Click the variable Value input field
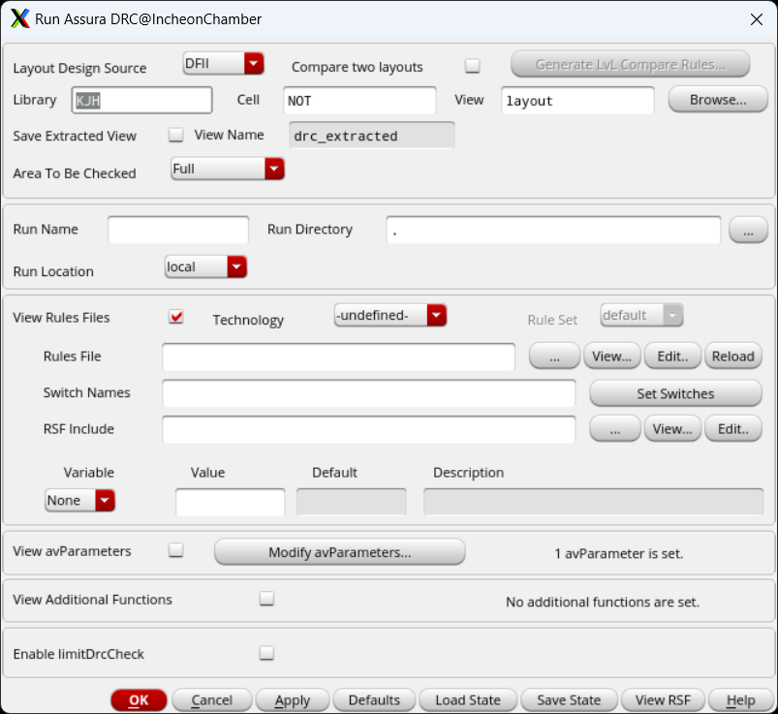The image size is (778, 714). (231, 502)
